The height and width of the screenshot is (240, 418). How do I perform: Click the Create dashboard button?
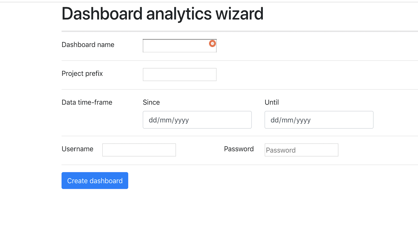pyautogui.click(x=95, y=181)
